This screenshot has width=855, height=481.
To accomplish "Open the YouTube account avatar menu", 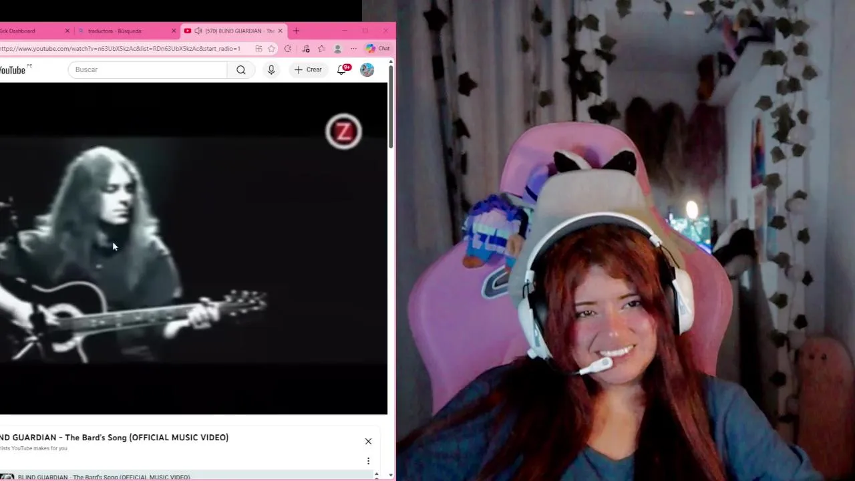I will click(367, 69).
